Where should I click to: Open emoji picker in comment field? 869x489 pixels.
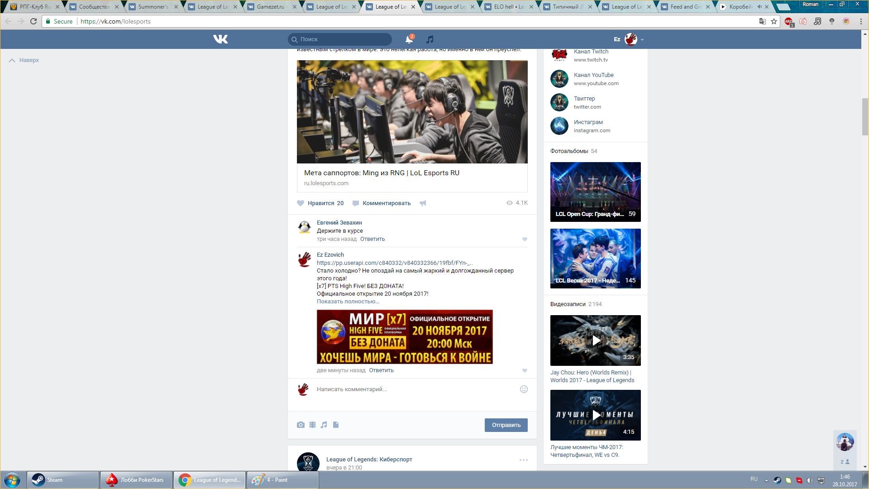524,389
